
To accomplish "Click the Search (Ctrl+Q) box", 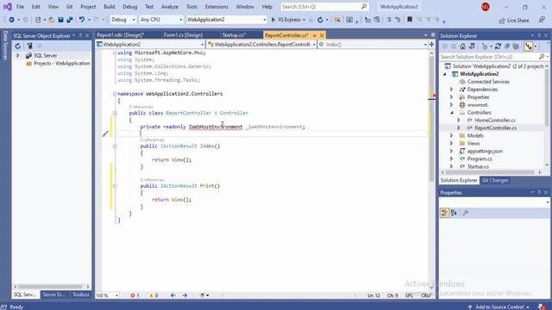I will click(324, 7).
